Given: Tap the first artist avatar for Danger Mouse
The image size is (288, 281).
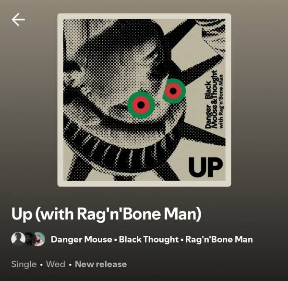Looking at the screenshot, I should coord(17,239).
